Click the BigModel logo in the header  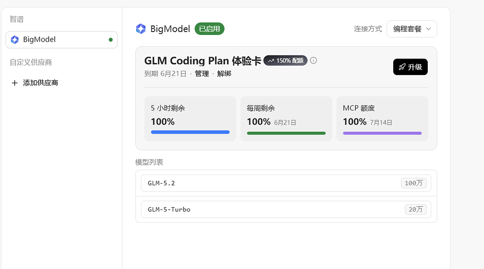(141, 29)
